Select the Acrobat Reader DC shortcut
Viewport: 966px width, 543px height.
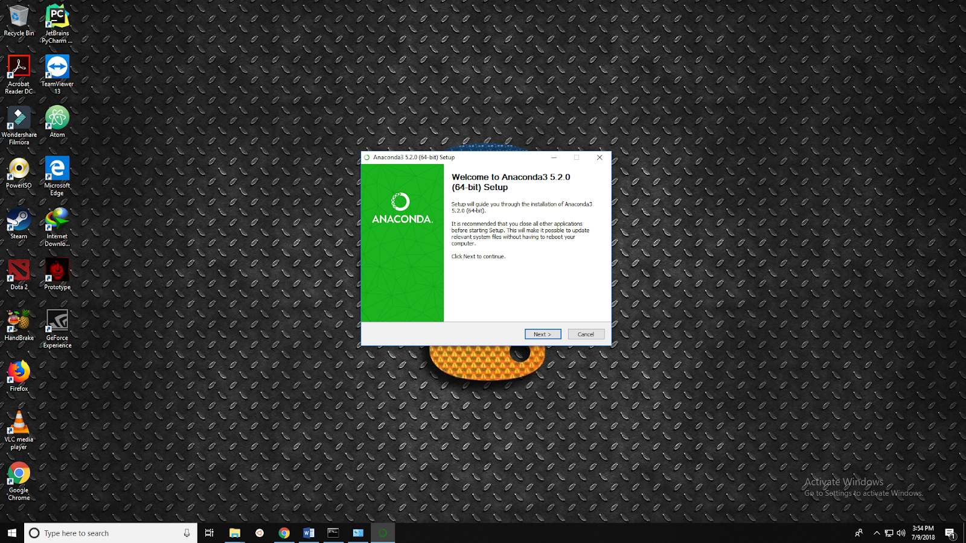(19, 75)
